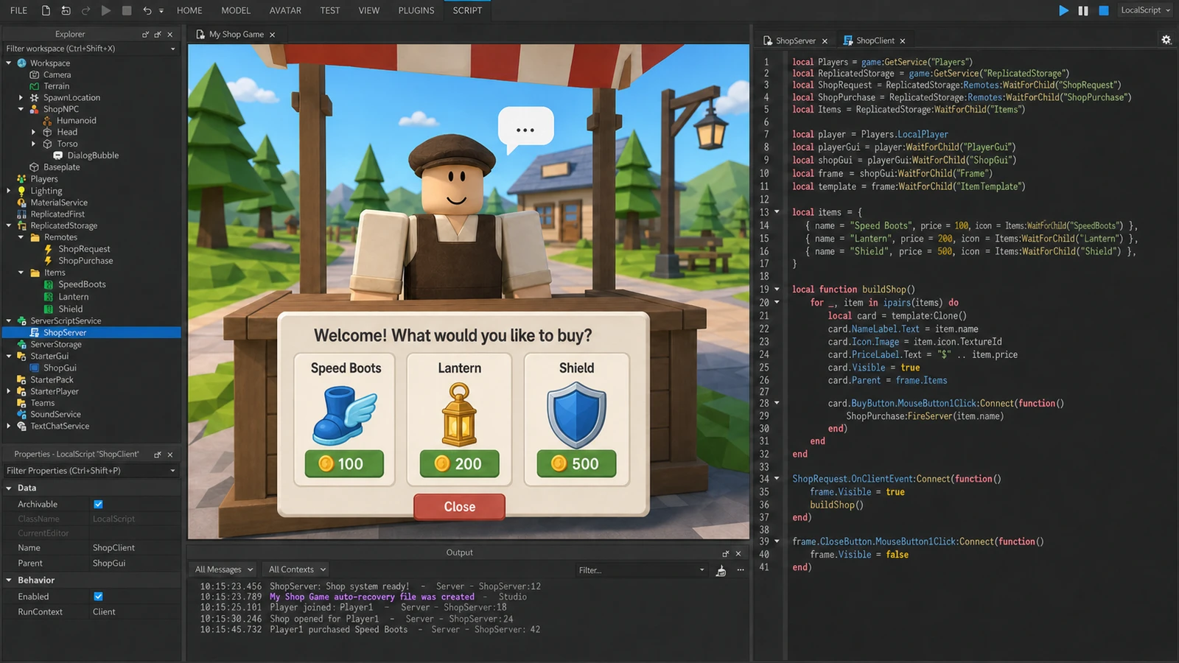The image size is (1179, 663).
Task: Toggle the Archivable checkbox
Action: pos(98,505)
